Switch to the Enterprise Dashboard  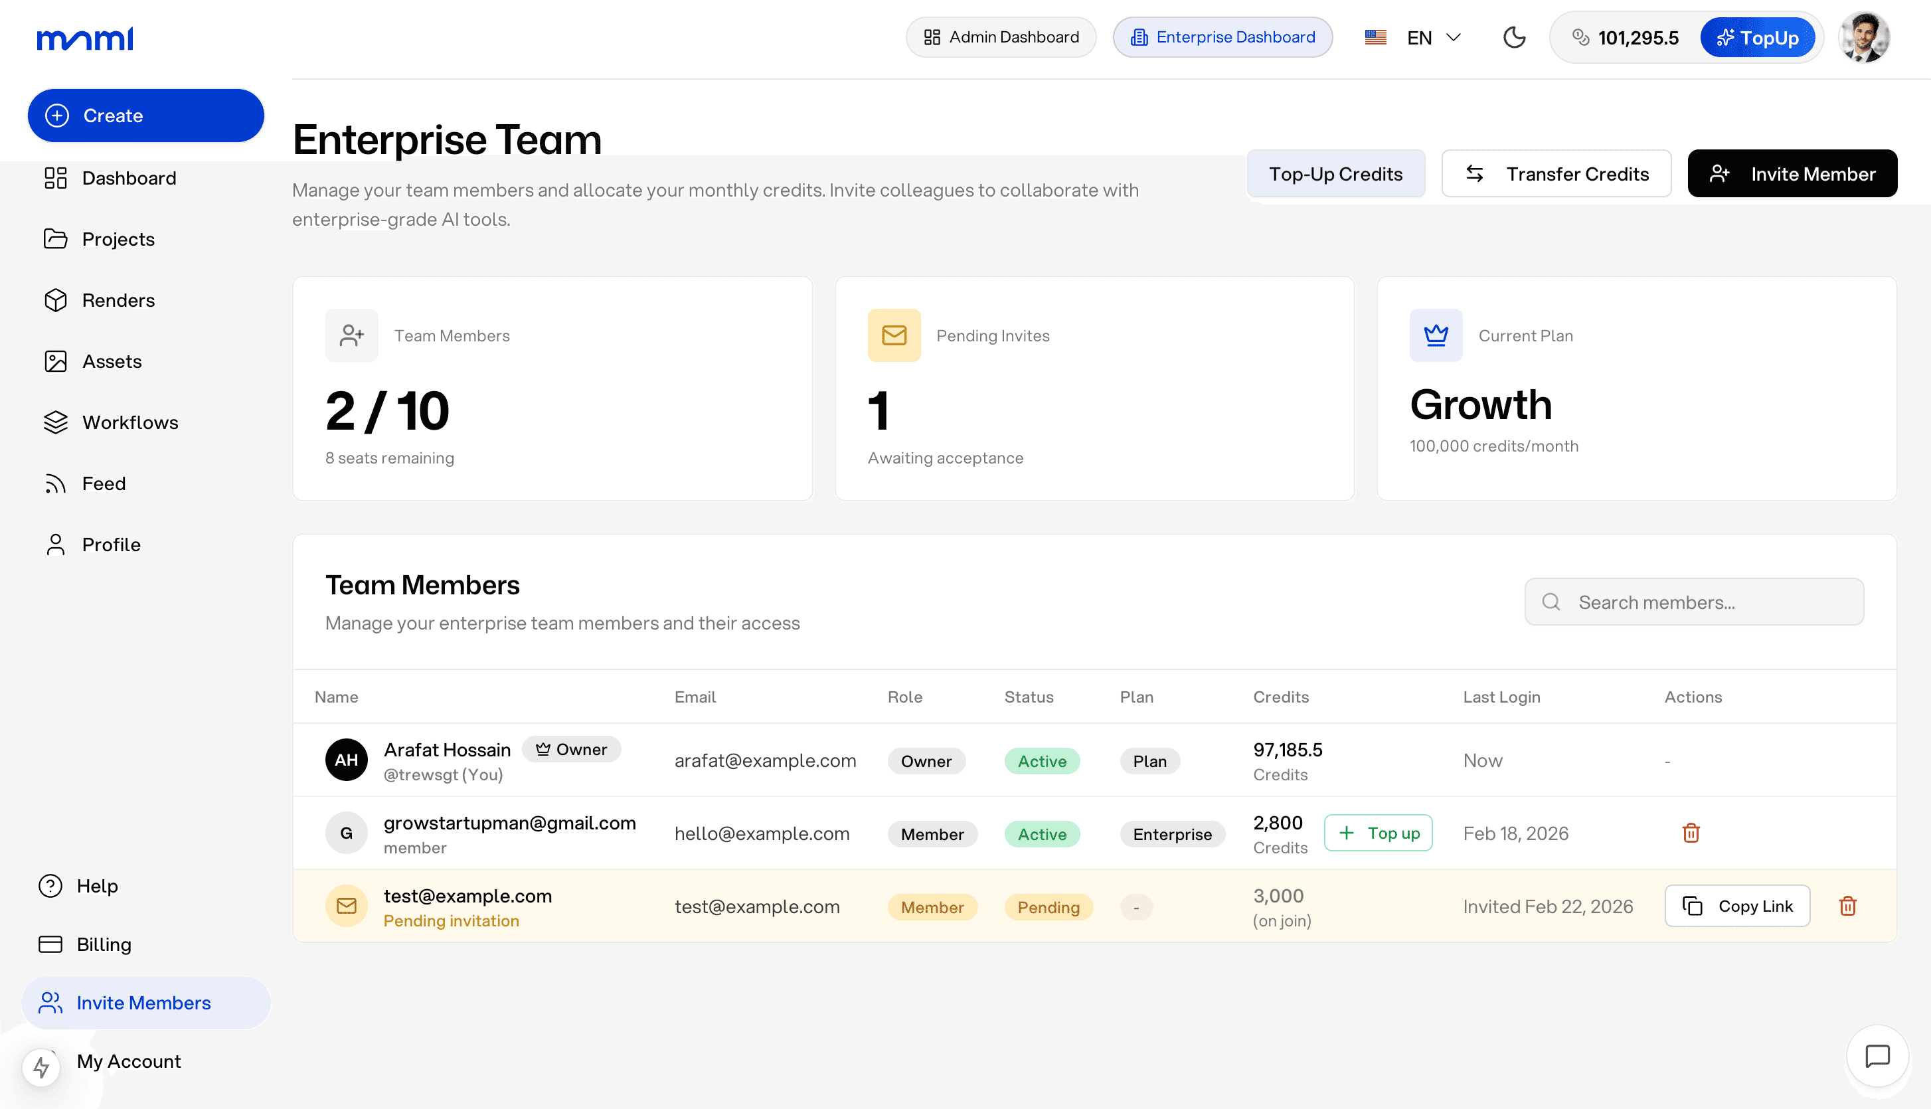pyautogui.click(x=1222, y=37)
